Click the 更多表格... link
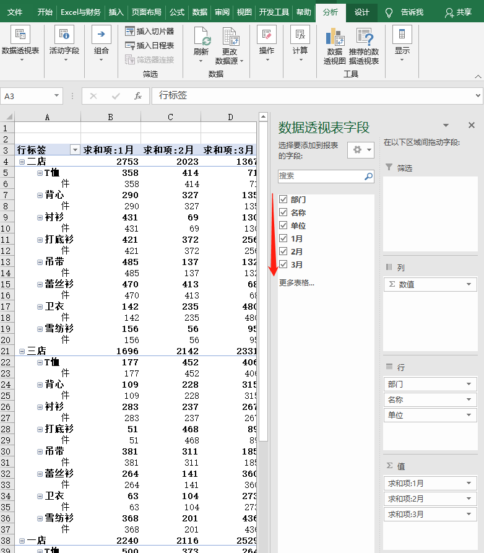484x553 pixels. click(296, 283)
